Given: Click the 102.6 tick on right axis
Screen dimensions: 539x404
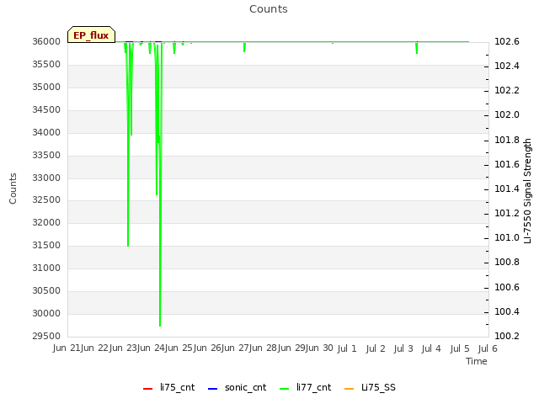Looking at the screenshot, I should 507,41.
